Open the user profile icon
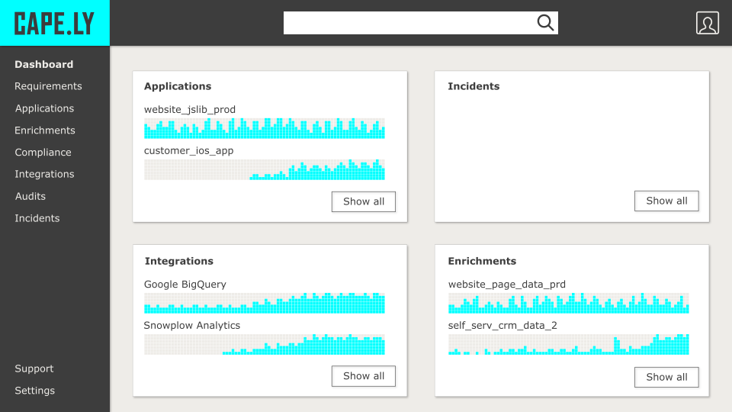Image resolution: width=732 pixels, height=412 pixels. pyautogui.click(x=707, y=23)
